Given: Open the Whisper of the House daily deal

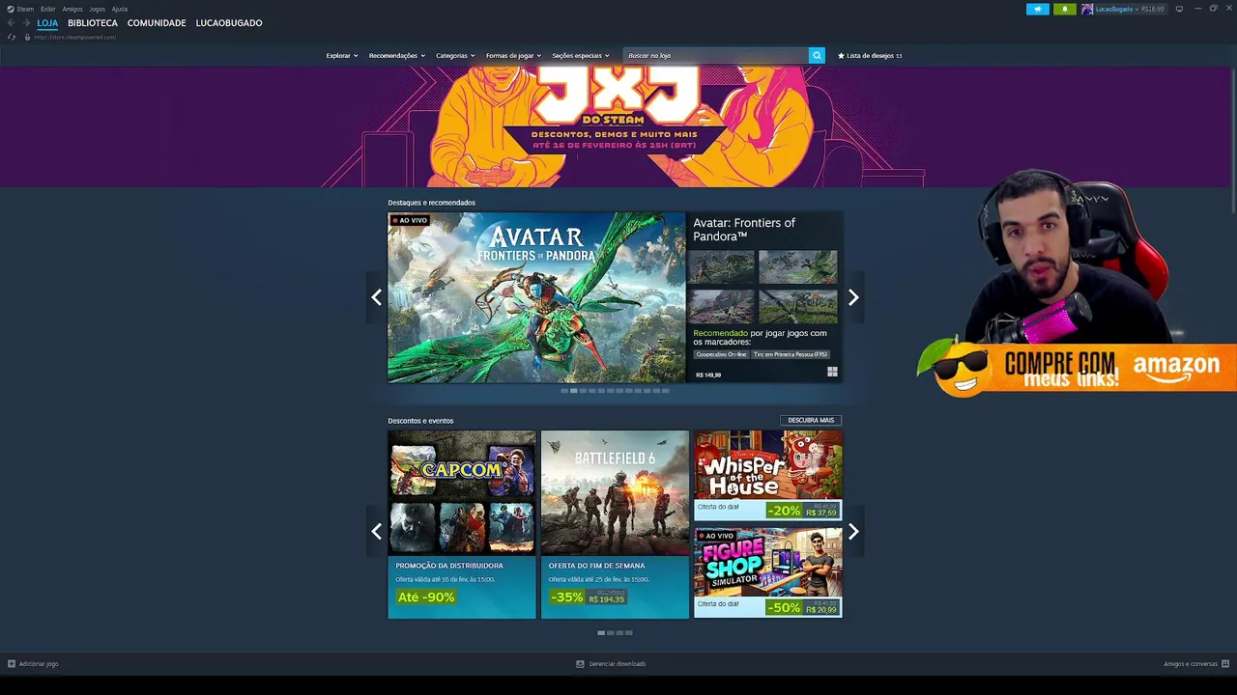Looking at the screenshot, I should [768, 476].
